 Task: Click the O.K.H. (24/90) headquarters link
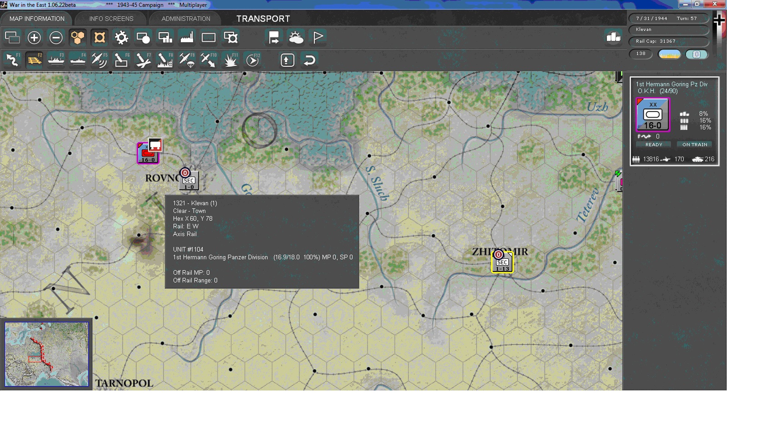657,91
